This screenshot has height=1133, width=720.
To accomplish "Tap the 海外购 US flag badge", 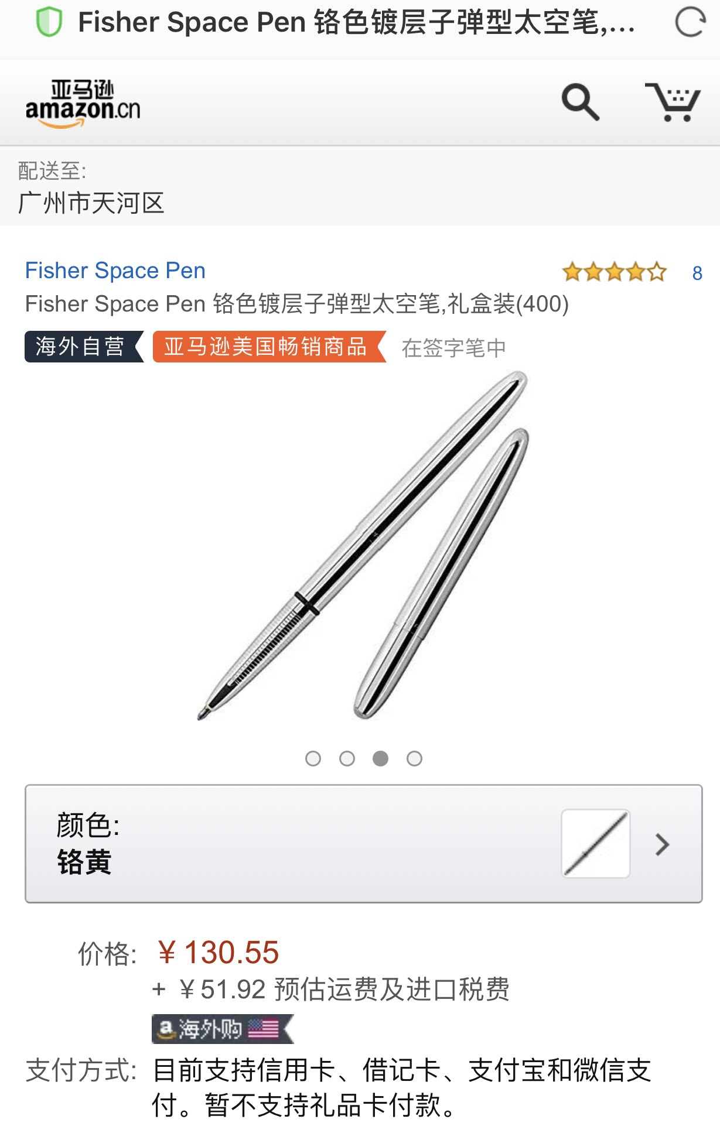I will click(x=223, y=1029).
